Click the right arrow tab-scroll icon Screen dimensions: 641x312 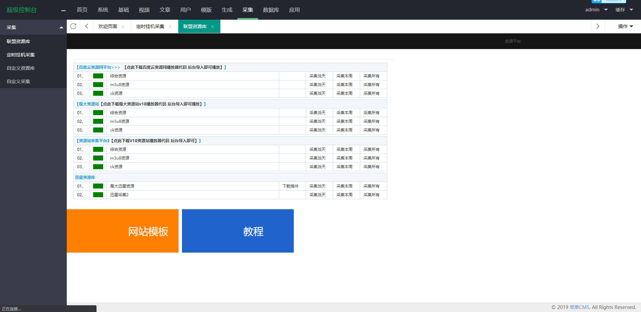point(598,26)
